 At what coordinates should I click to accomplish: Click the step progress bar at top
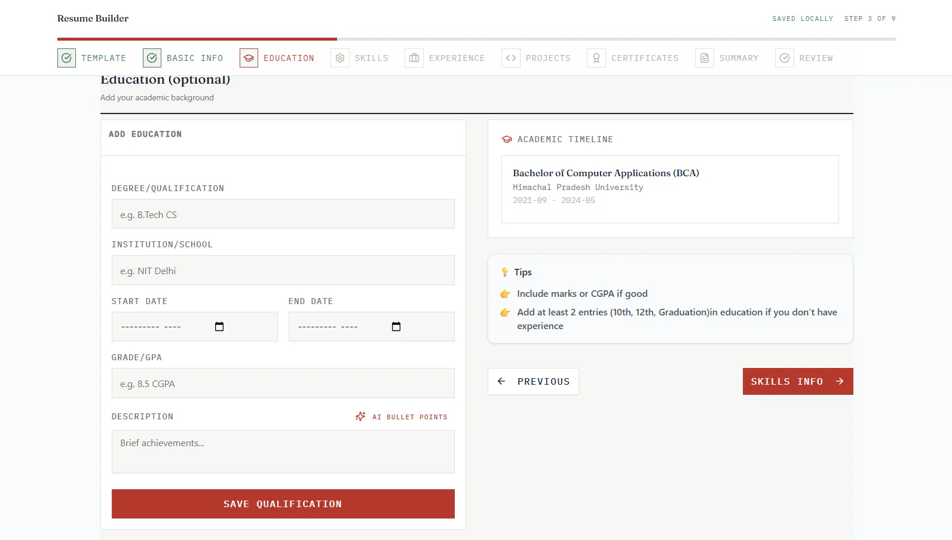coord(477,39)
